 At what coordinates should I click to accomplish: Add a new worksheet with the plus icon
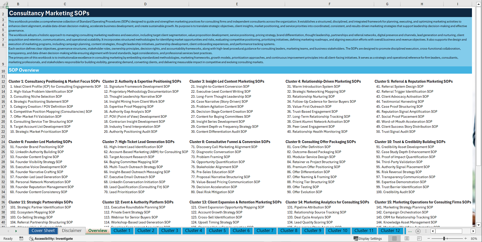click(418, 231)
